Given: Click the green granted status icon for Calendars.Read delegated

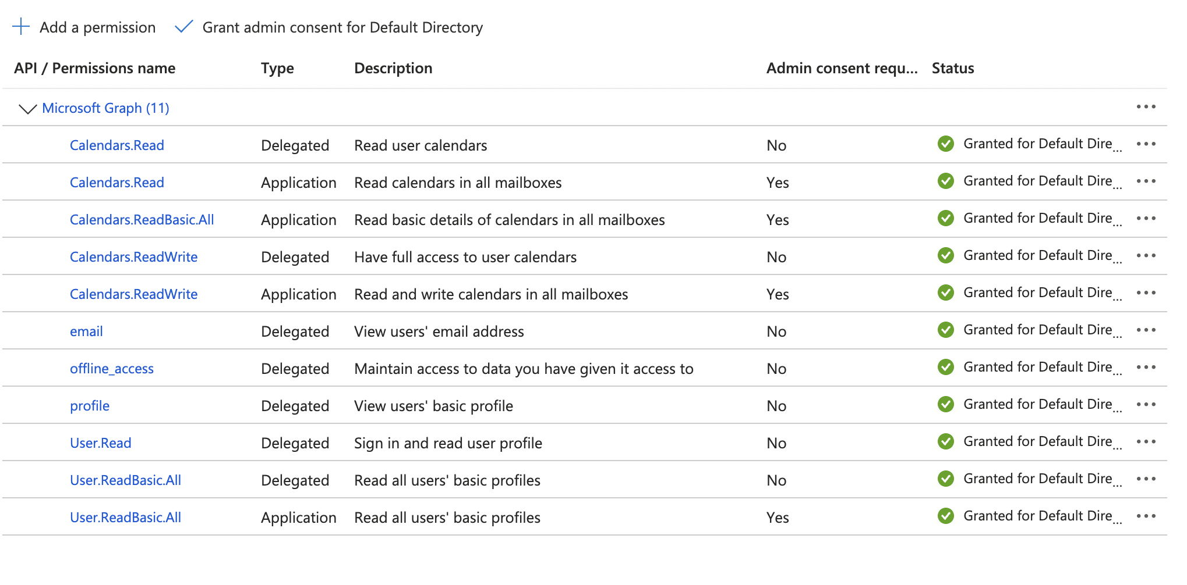Looking at the screenshot, I should (x=945, y=144).
